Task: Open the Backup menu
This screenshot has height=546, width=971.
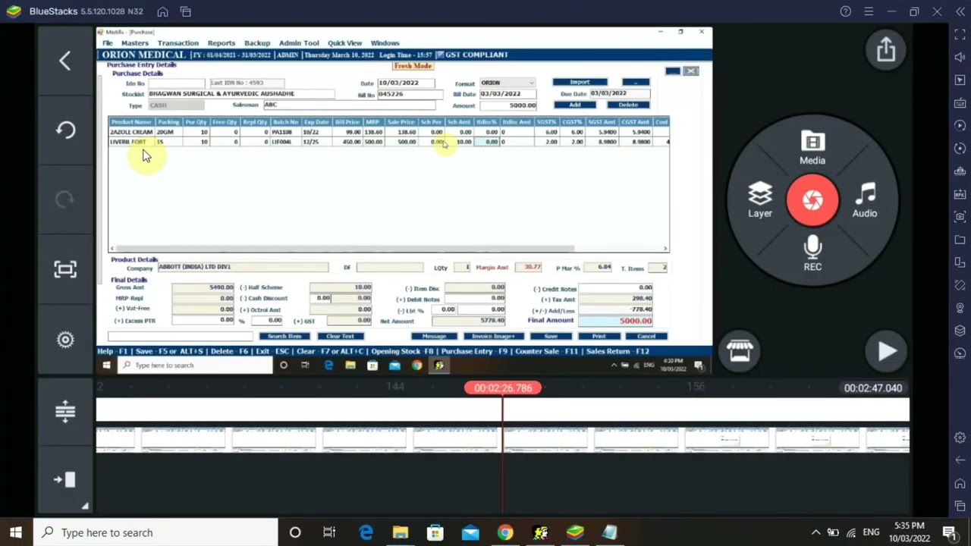Action: [x=257, y=43]
